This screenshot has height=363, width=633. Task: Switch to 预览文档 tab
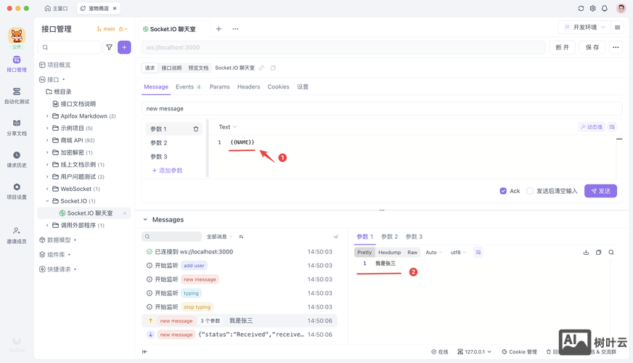[198, 68]
